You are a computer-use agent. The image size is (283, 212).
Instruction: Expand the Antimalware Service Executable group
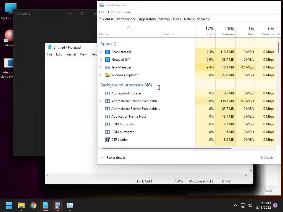[x=101, y=101]
